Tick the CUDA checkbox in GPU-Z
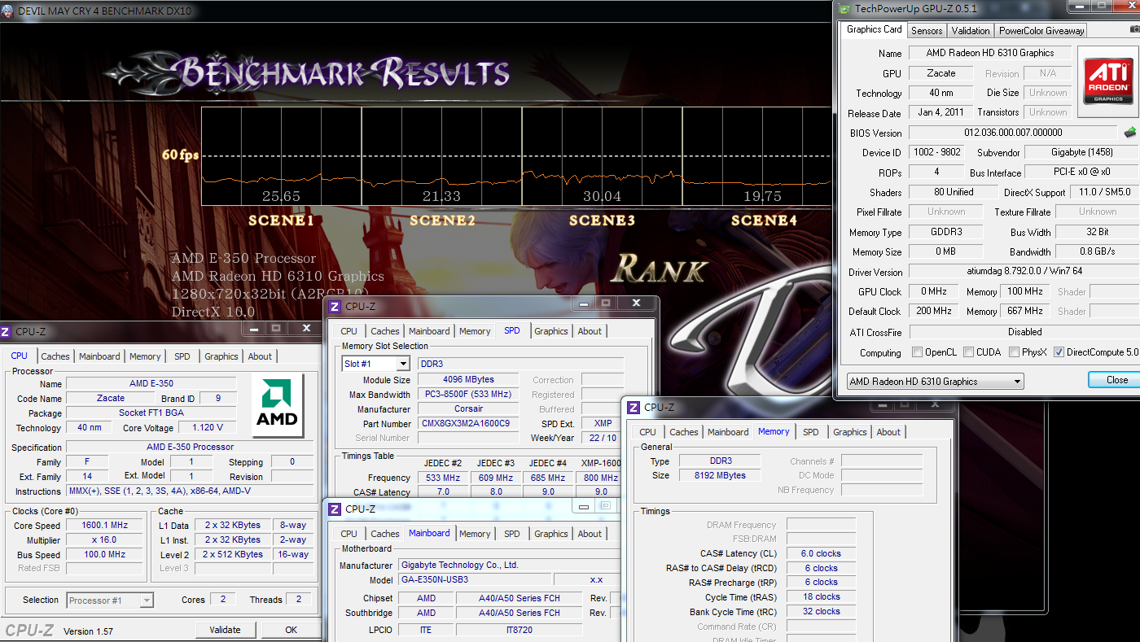The width and height of the screenshot is (1140, 642). tap(968, 352)
